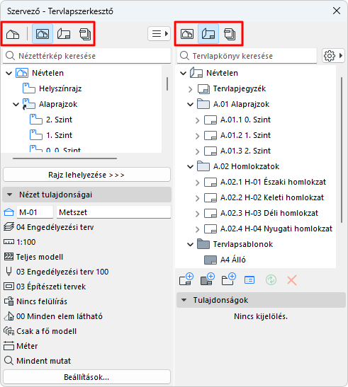Image resolution: width=348 pixels, height=387 pixels.
Task: Click the Nézettérkép keresése search field
Action: (x=86, y=56)
